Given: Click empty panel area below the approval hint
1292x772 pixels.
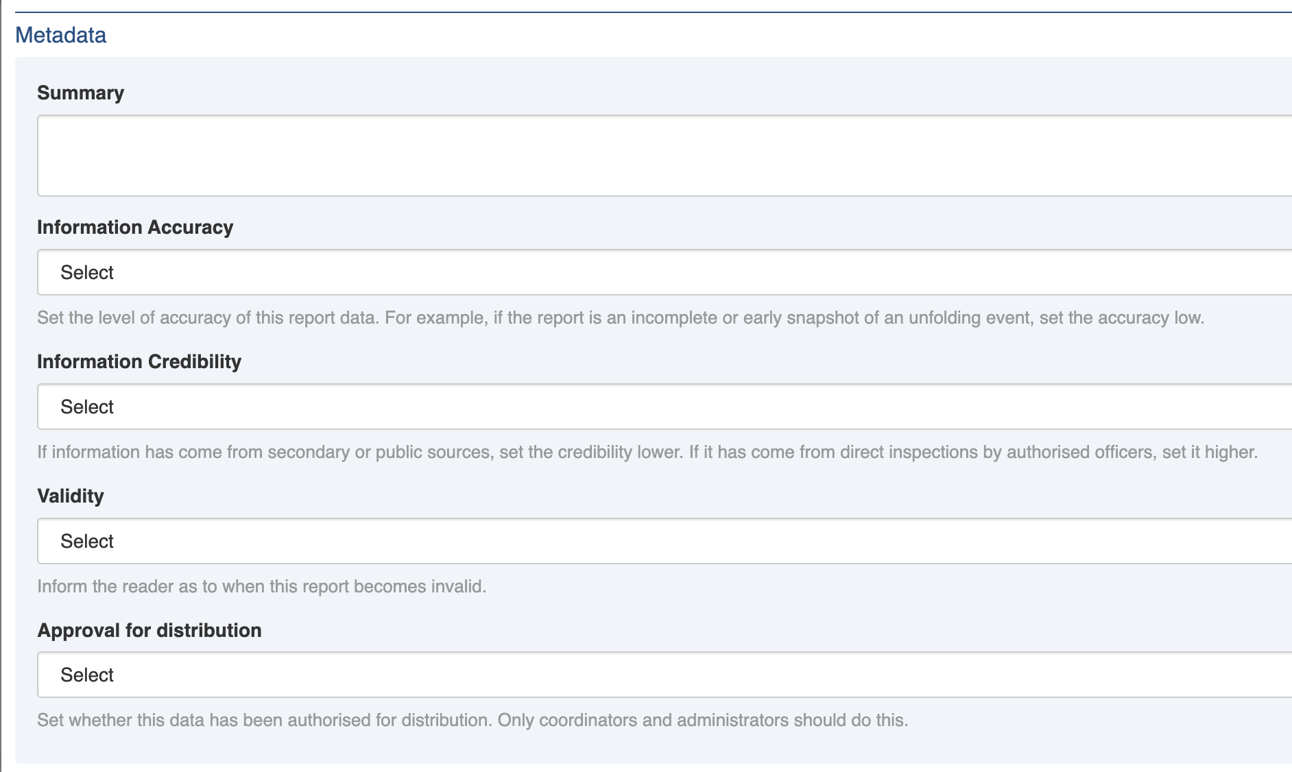Looking at the screenshot, I should click(651, 746).
